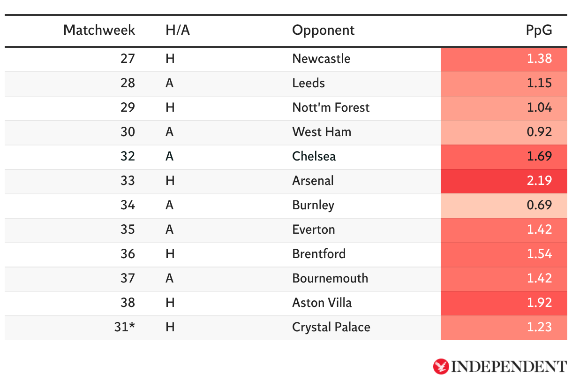
Task: Click the Crystal Palace opponent cell
Action: coord(331,327)
